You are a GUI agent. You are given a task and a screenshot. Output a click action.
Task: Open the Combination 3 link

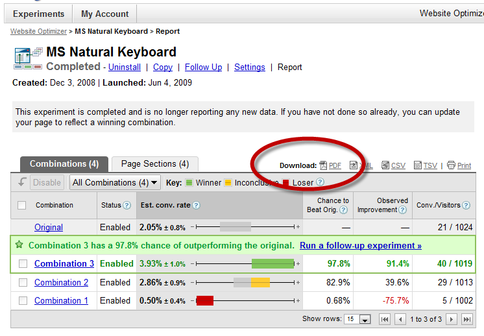pyautogui.click(x=64, y=263)
